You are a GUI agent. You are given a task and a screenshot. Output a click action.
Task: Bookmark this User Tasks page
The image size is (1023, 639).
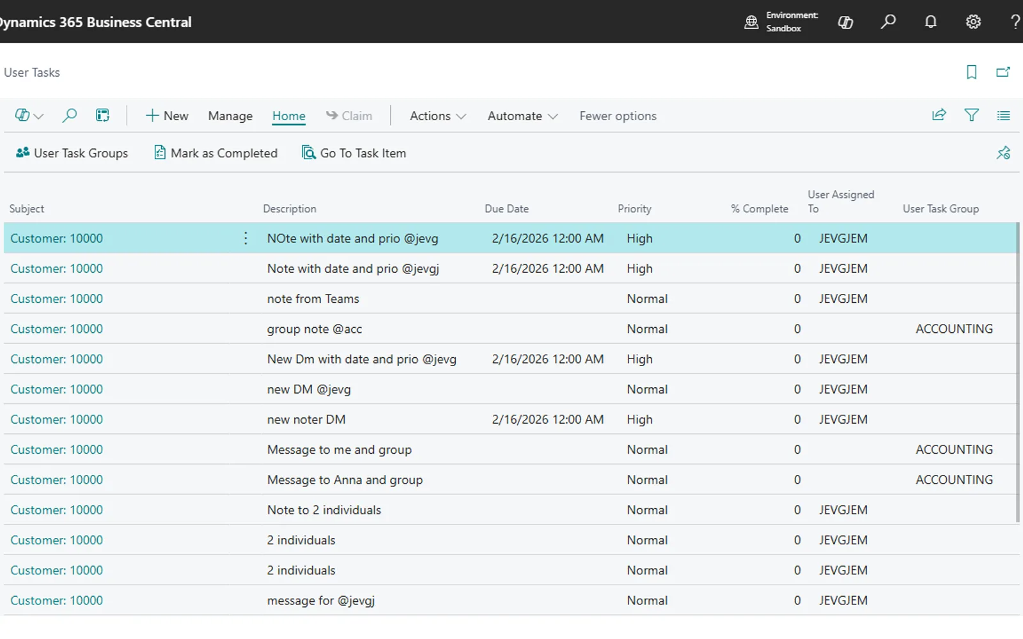(971, 72)
